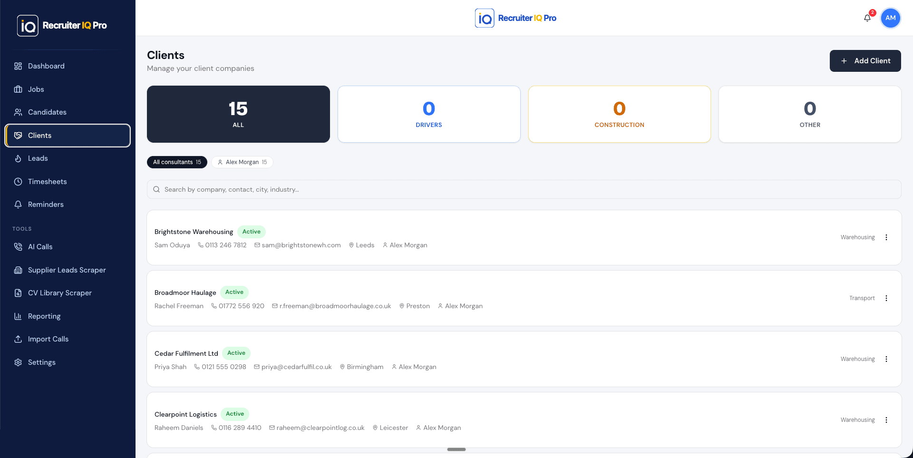
Task: Filter by consultant Alex Morgan chip
Action: (243, 162)
